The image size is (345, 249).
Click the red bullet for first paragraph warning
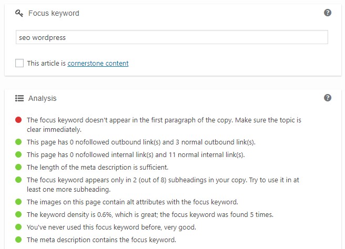[18, 120]
